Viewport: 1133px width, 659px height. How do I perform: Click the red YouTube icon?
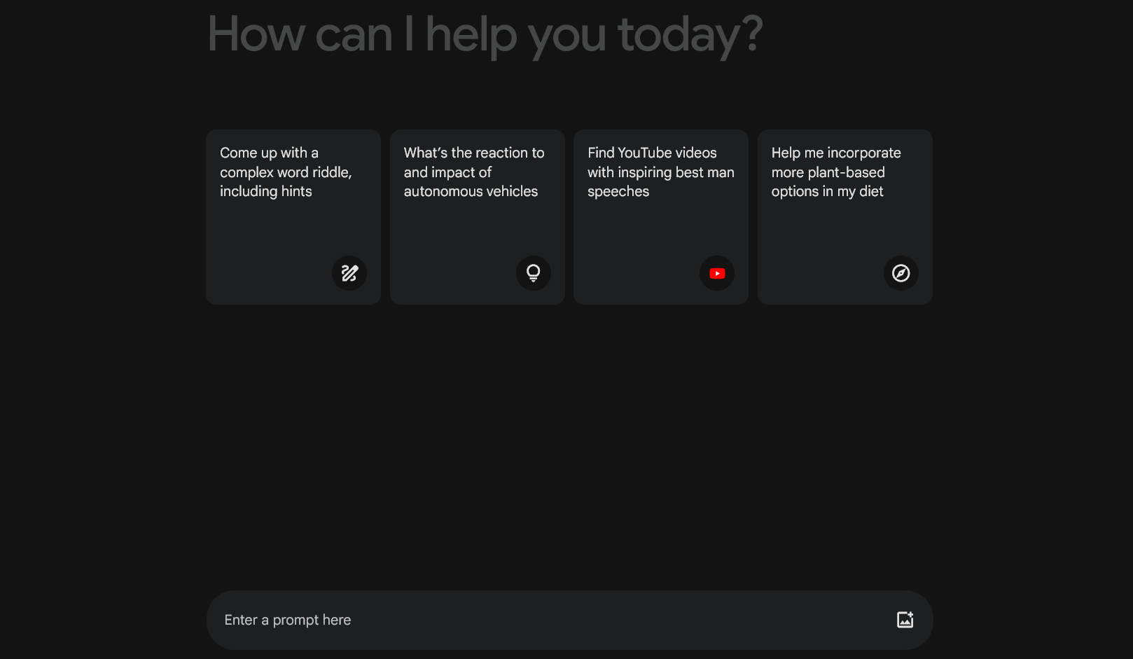coord(717,273)
